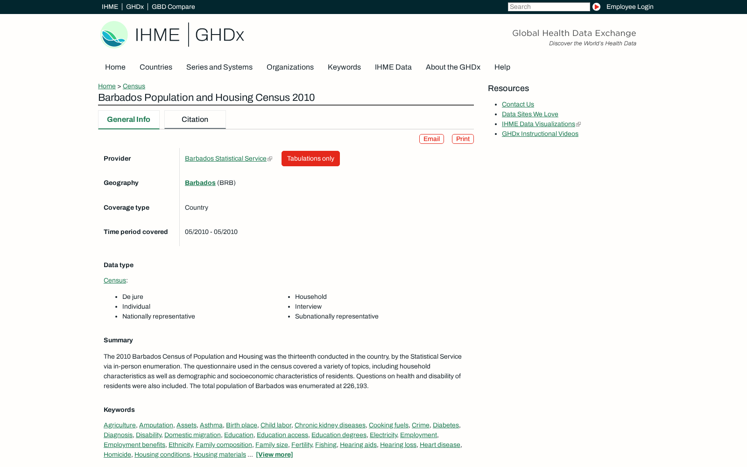
Task: Select the General Info tab
Action: coord(128,120)
